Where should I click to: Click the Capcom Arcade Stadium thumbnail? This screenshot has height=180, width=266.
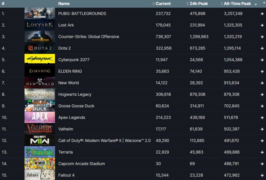click(40, 164)
